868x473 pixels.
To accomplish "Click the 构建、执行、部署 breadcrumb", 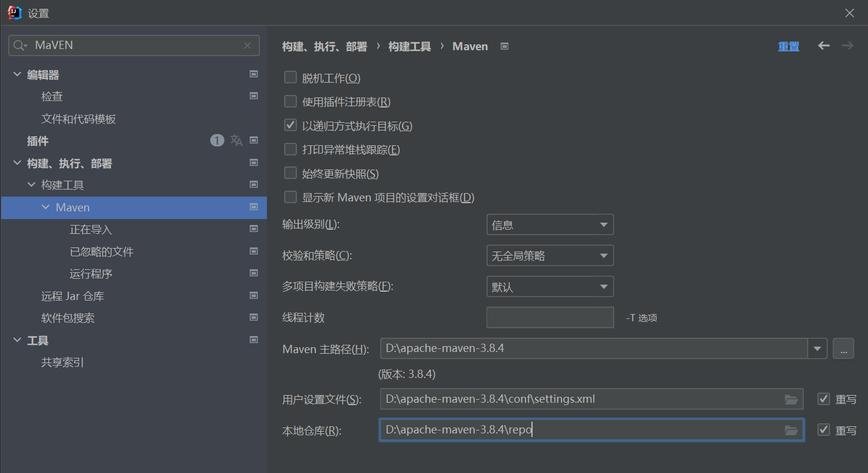I will coord(325,46).
